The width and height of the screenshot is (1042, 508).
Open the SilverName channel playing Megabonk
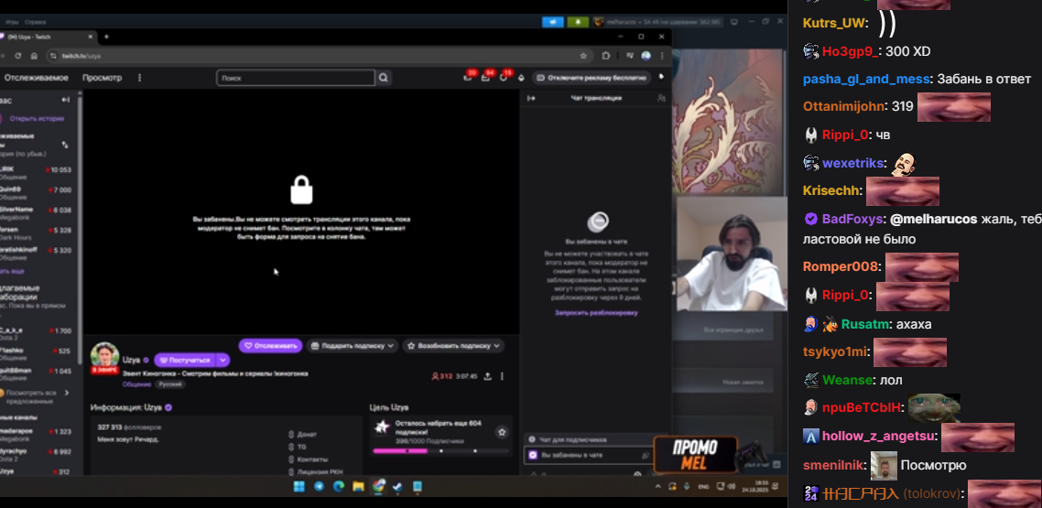point(37,212)
